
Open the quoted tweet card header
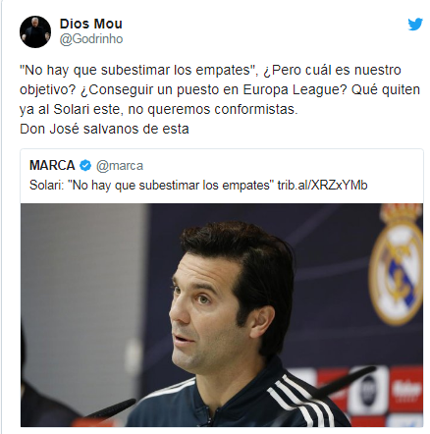click(x=86, y=166)
